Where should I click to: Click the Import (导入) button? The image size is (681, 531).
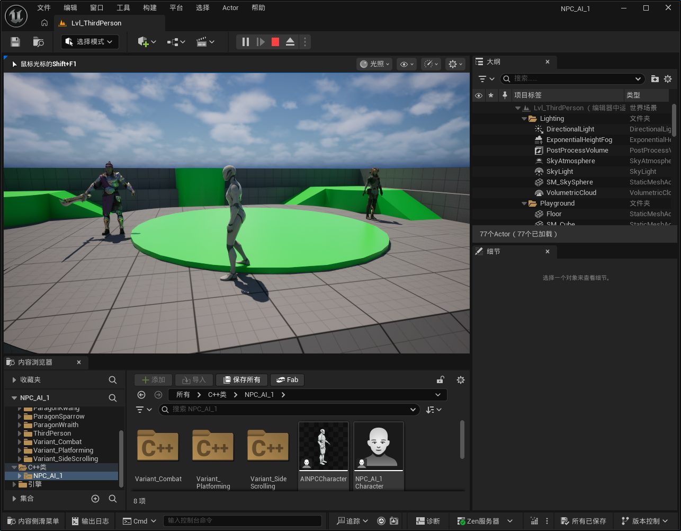(194, 380)
